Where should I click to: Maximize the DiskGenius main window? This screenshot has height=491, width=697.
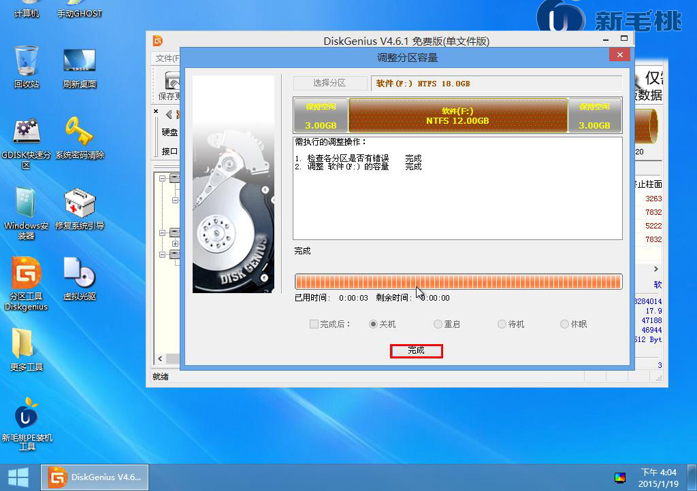tap(624, 39)
